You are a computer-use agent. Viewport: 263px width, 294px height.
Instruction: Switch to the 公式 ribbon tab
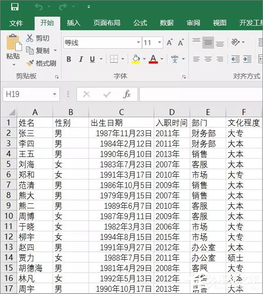(140, 23)
